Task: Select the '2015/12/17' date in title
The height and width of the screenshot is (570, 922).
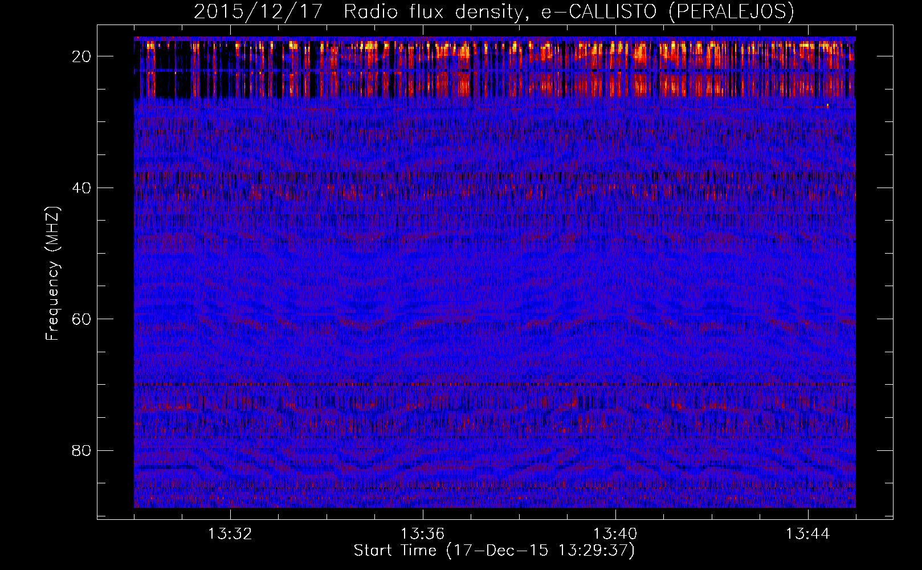Action: point(259,11)
